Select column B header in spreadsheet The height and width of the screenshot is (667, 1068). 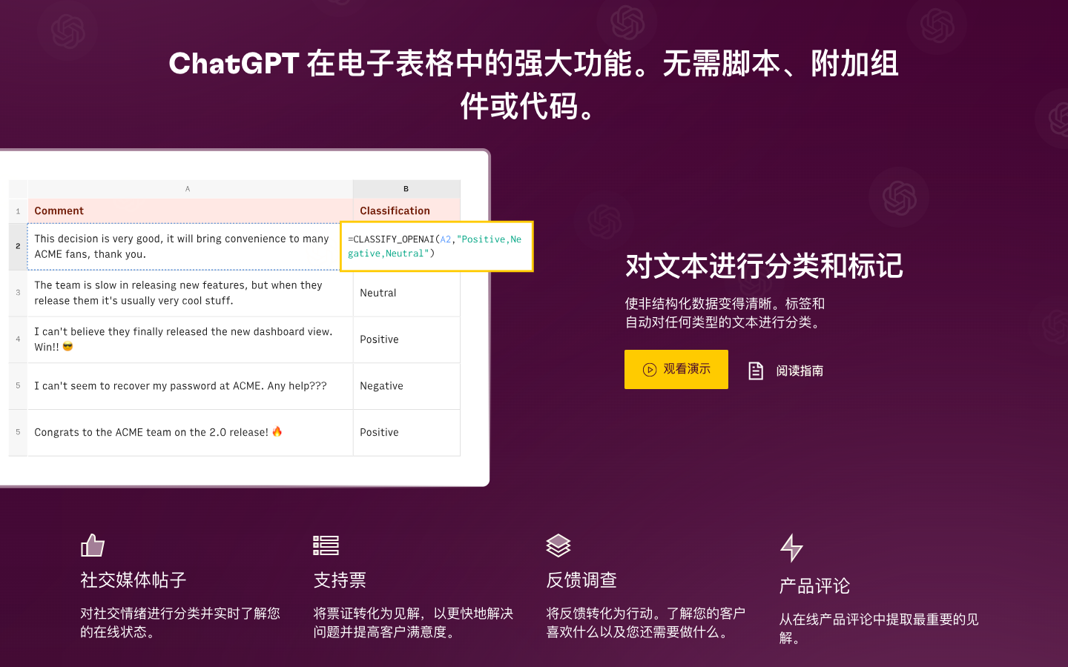[406, 189]
